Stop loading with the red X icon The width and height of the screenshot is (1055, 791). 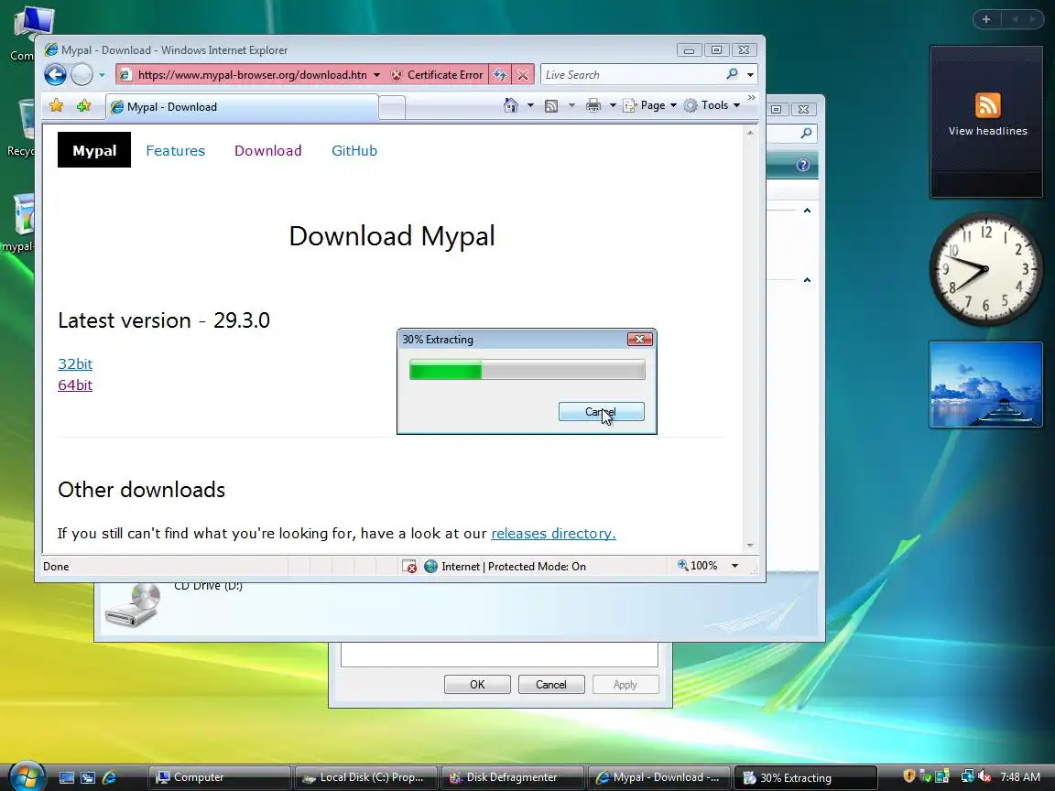click(x=523, y=75)
